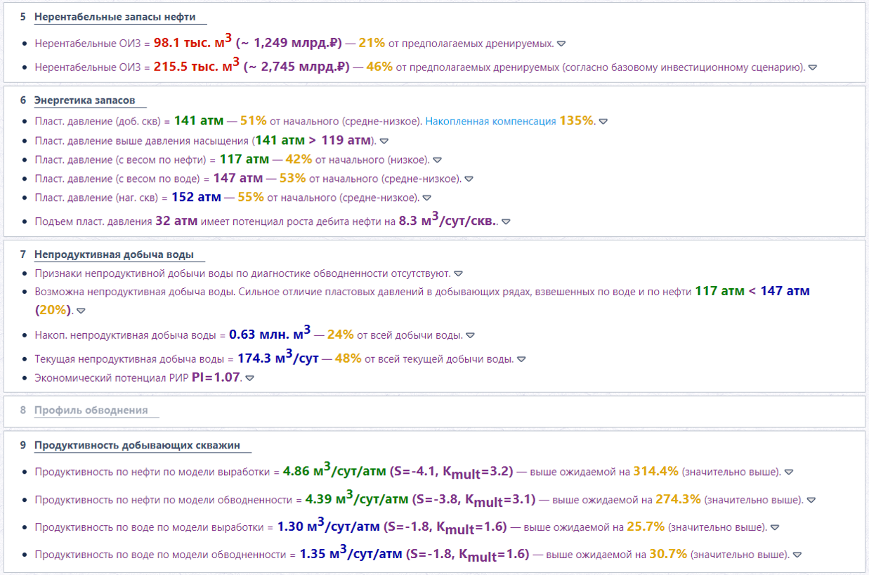Select the percentage '30.7%'
Viewport: 869px width, 575px height.
(x=668, y=554)
